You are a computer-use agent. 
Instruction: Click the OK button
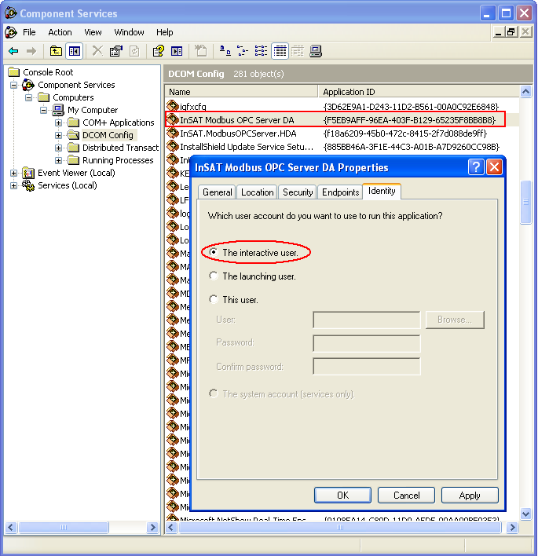tap(342, 495)
